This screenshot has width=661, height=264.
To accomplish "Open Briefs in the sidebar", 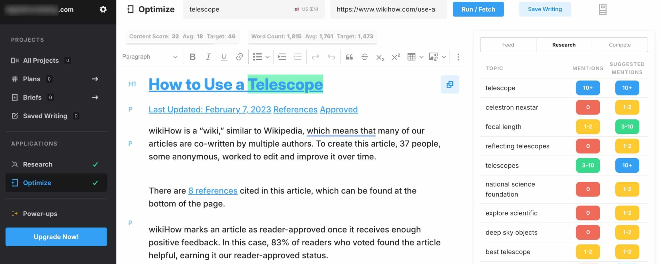I will (32, 97).
